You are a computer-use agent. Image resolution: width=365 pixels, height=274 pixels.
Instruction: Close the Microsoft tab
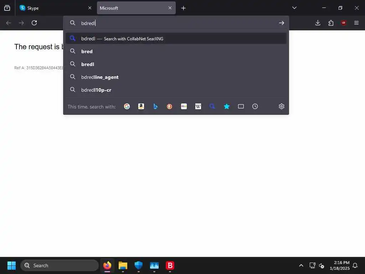[170, 8]
